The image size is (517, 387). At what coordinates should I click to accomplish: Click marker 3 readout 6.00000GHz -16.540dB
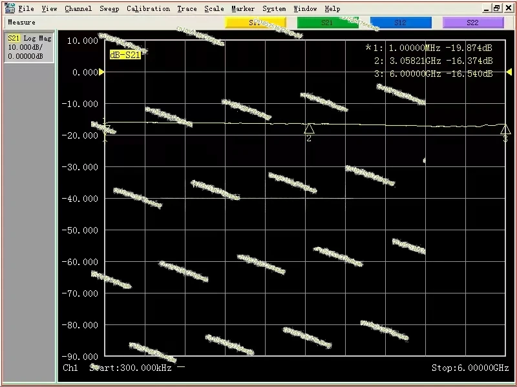pos(433,74)
